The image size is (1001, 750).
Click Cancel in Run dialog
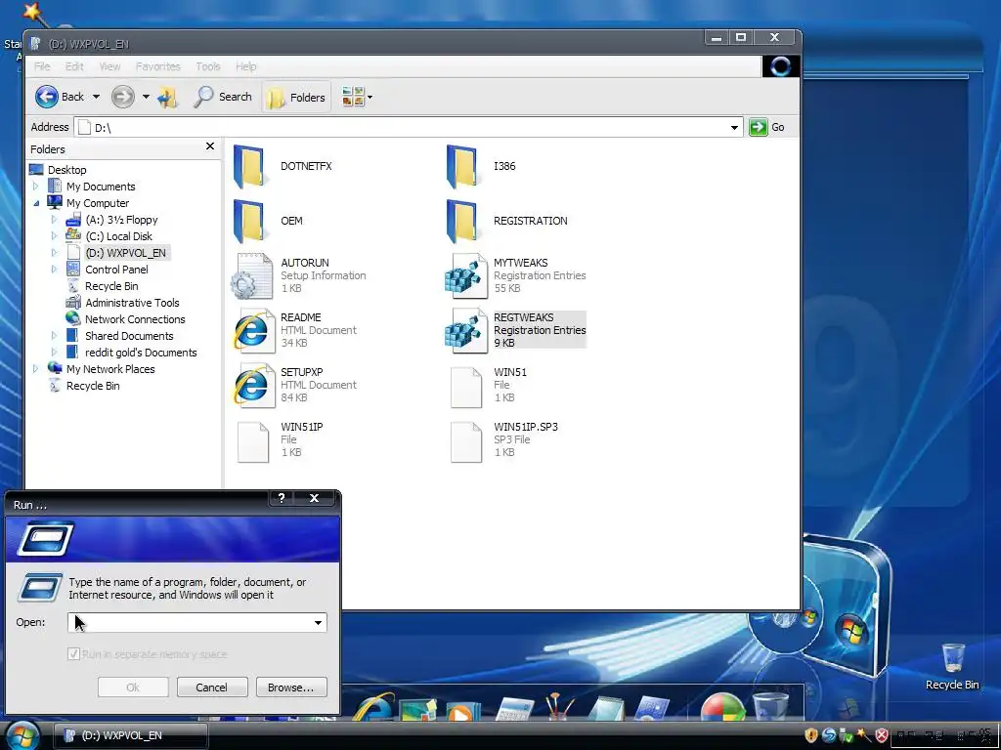(x=212, y=687)
